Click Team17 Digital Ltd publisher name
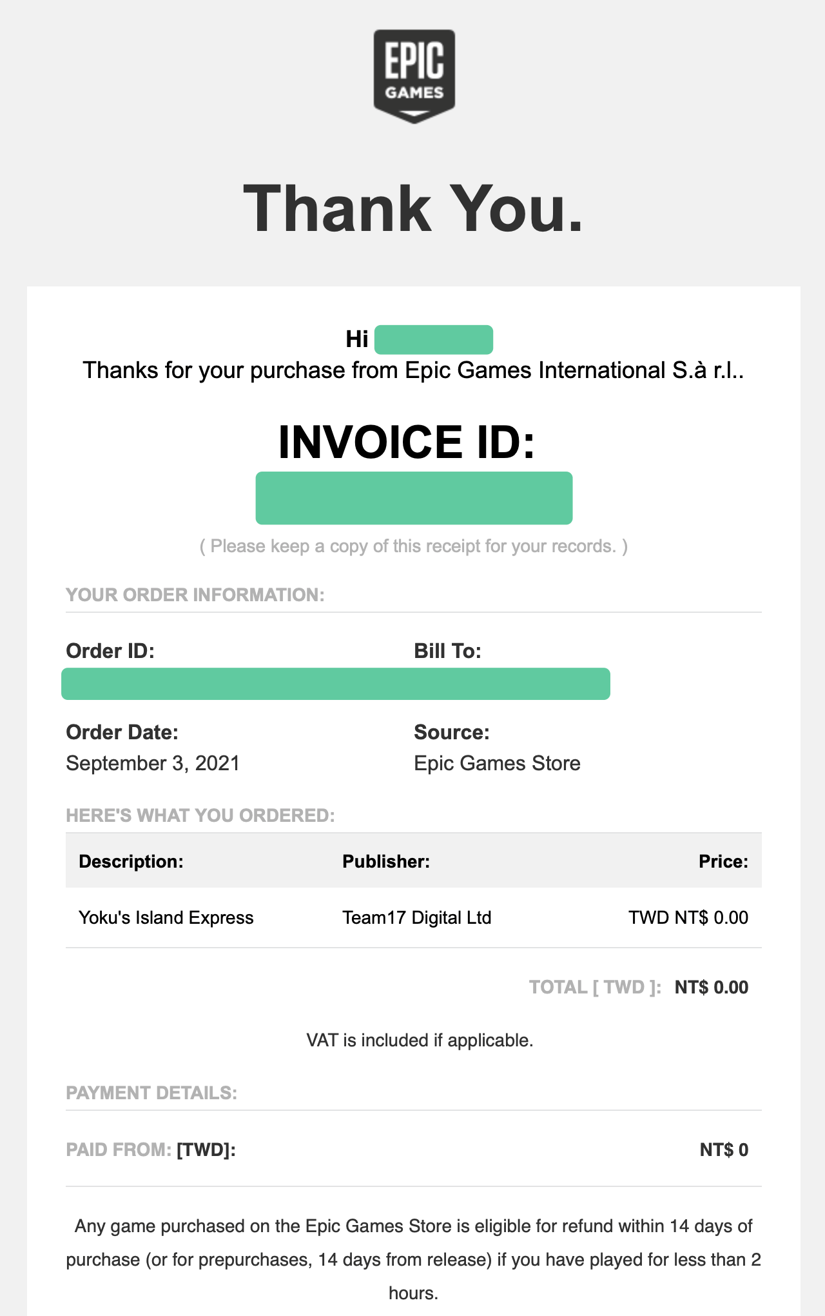This screenshot has width=825, height=1316. tap(417, 917)
